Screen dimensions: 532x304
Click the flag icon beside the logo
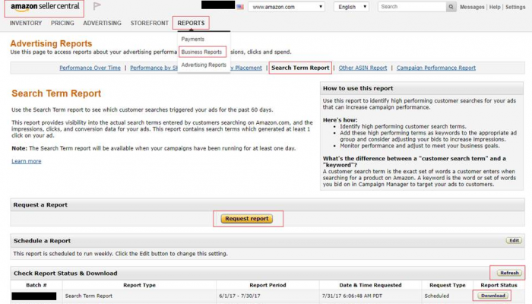(97, 6)
